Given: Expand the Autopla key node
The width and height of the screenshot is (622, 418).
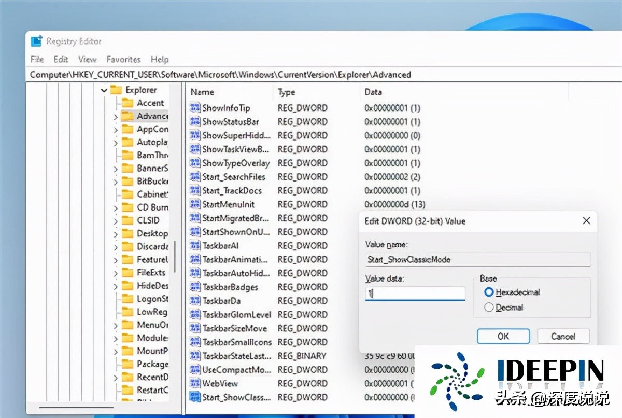Looking at the screenshot, I should click(x=116, y=142).
